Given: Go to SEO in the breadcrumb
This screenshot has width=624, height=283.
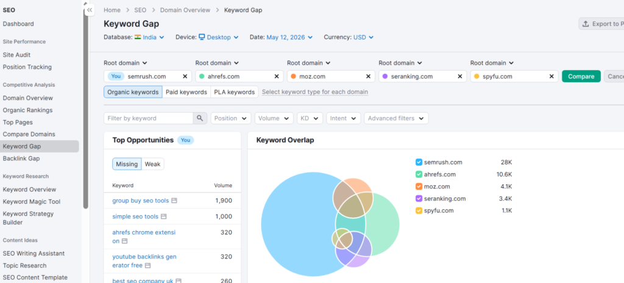Looking at the screenshot, I should [x=140, y=10].
